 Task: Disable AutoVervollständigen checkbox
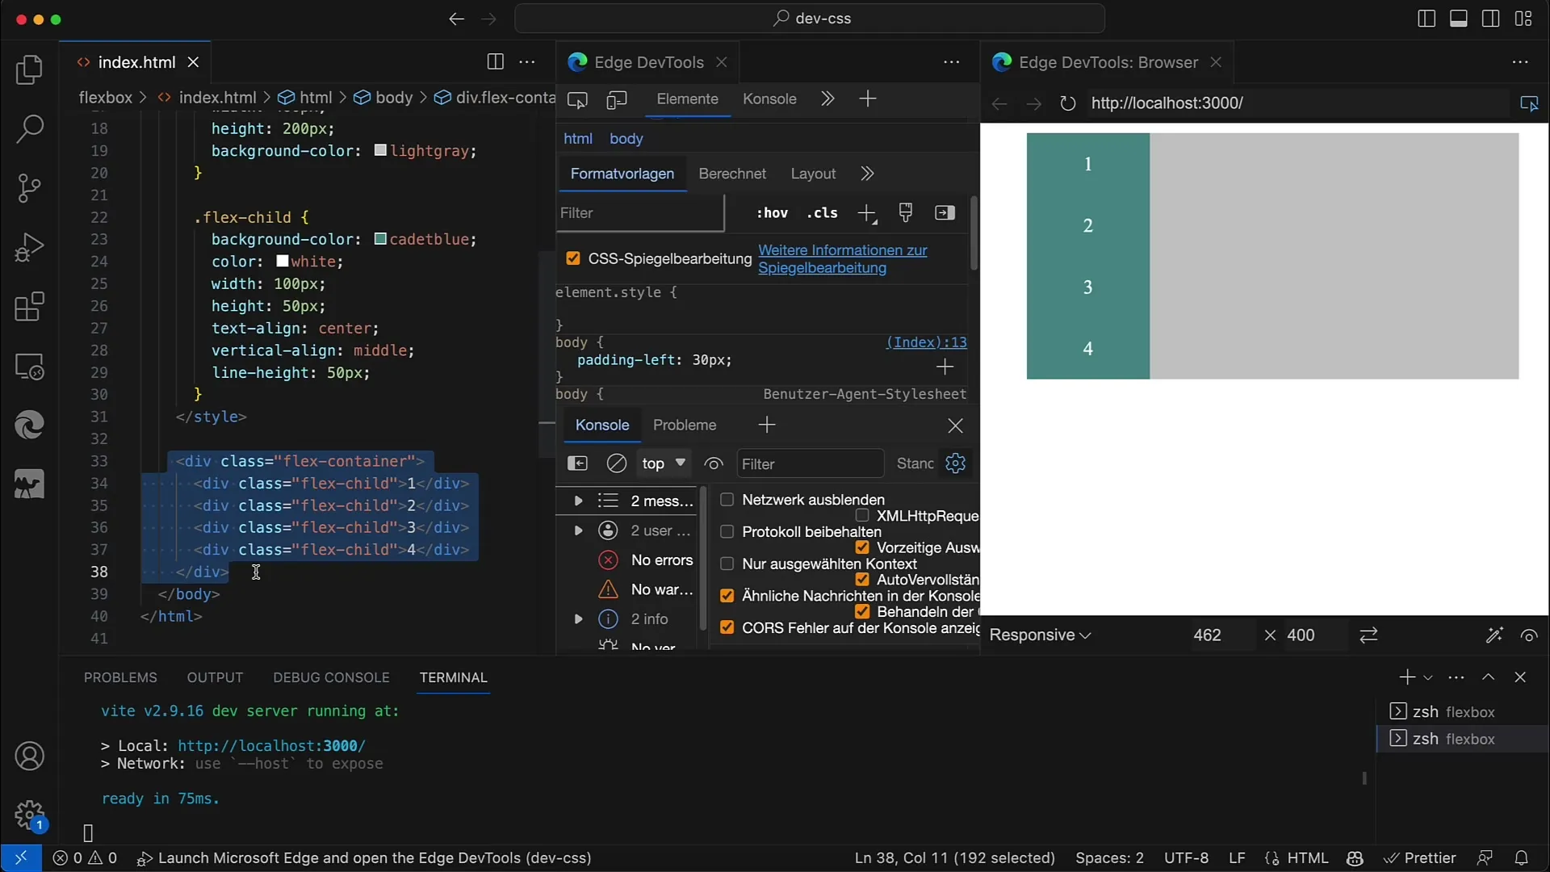pos(862,580)
